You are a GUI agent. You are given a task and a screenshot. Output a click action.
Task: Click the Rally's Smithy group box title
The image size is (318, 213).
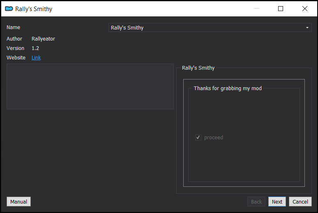pyautogui.click(x=198, y=68)
